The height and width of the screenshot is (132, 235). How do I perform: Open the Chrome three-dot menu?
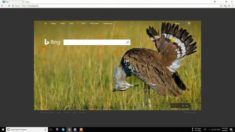(x=233, y=6)
